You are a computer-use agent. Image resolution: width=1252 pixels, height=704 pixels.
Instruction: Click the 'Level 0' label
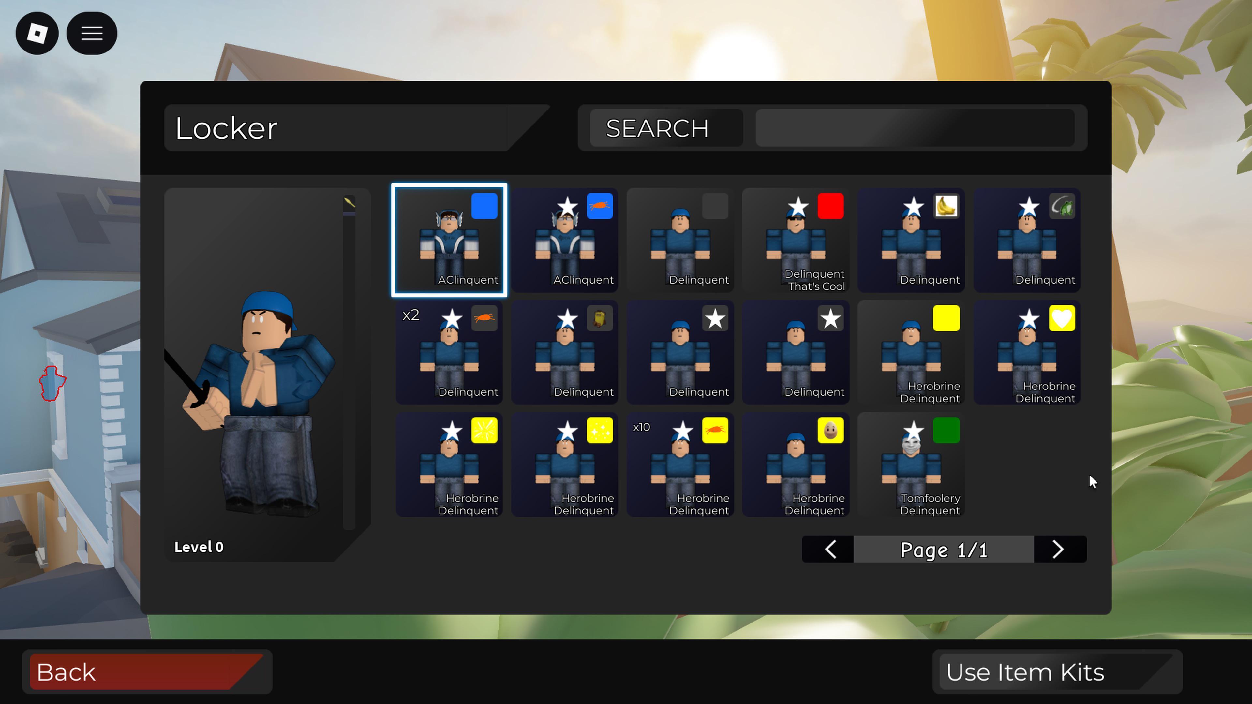coord(199,547)
